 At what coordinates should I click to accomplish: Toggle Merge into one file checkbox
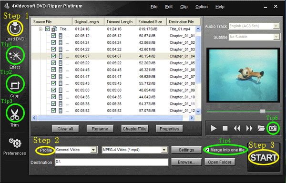(x=207, y=150)
